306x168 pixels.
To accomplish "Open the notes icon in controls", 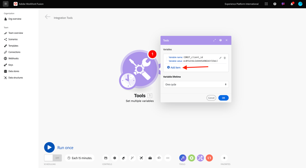I will 123,158.
